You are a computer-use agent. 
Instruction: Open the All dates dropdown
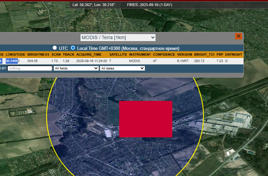click(x=122, y=68)
